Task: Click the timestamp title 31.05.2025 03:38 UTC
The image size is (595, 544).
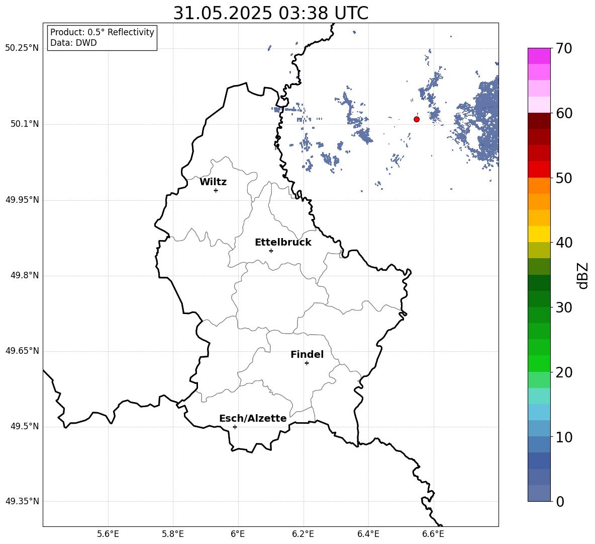Action: point(270,13)
